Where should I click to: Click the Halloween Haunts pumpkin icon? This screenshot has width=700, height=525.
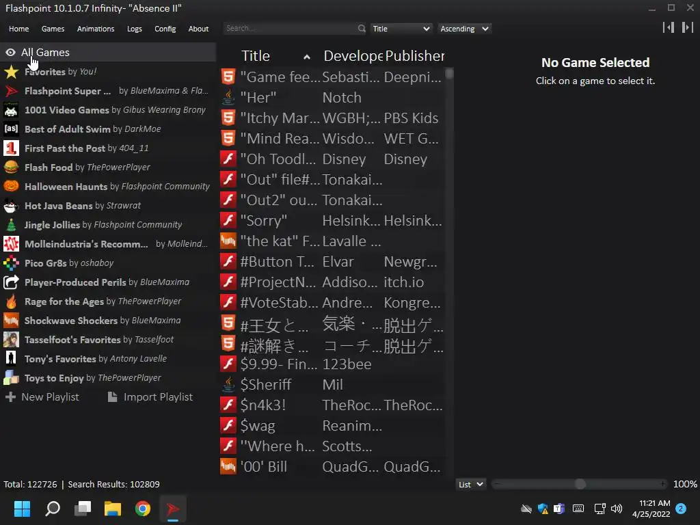[11, 187]
